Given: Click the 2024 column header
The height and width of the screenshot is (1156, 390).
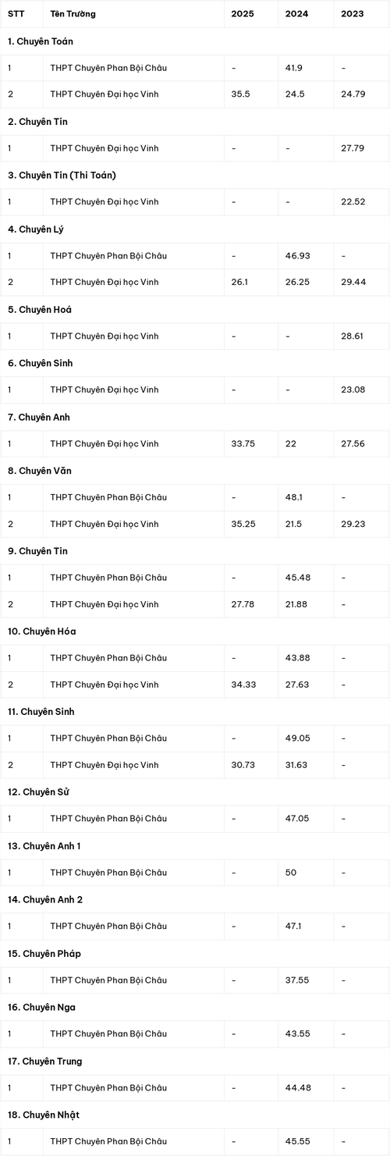Looking at the screenshot, I should coord(298,14).
